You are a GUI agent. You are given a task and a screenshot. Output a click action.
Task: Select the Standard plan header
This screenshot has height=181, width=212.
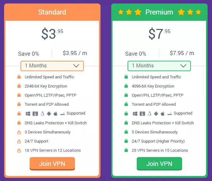pyautogui.click(x=52, y=12)
